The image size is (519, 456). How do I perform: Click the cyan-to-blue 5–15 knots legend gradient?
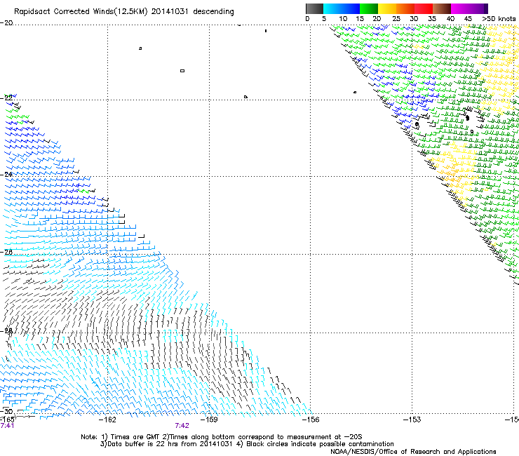pyautogui.click(x=342, y=8)
